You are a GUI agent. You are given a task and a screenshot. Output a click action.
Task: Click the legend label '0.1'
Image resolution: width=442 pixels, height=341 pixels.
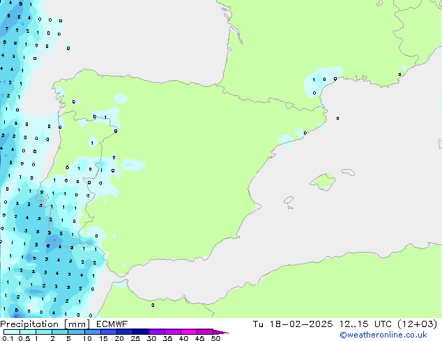point(8,338)
